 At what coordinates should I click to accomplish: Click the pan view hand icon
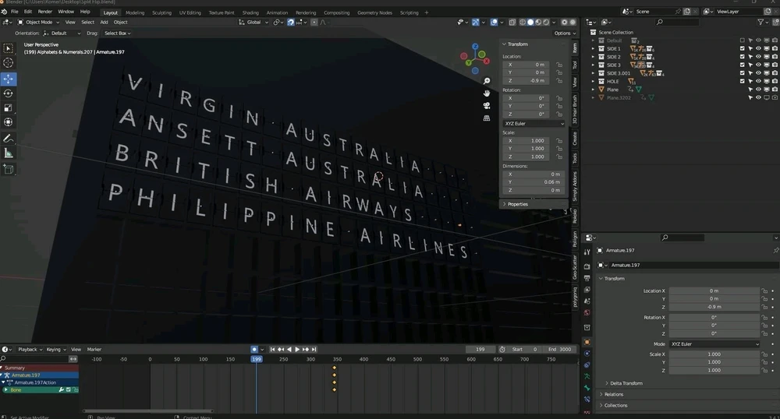tap(487, 93)
